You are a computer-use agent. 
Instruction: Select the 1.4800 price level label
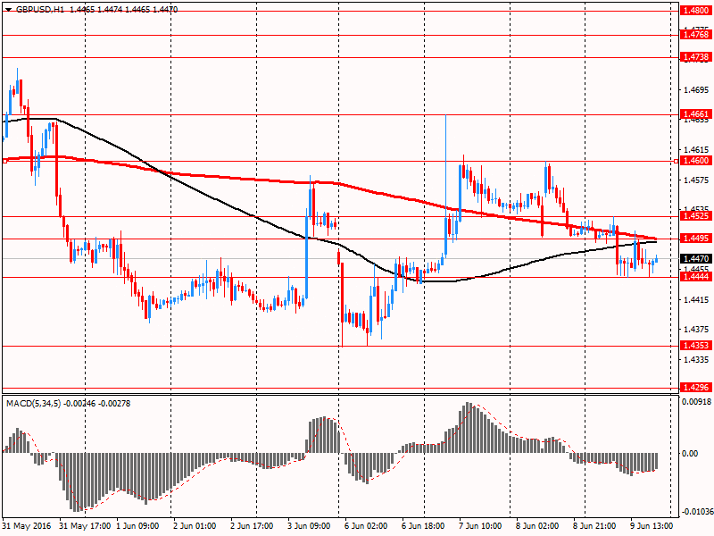(696, 10)
